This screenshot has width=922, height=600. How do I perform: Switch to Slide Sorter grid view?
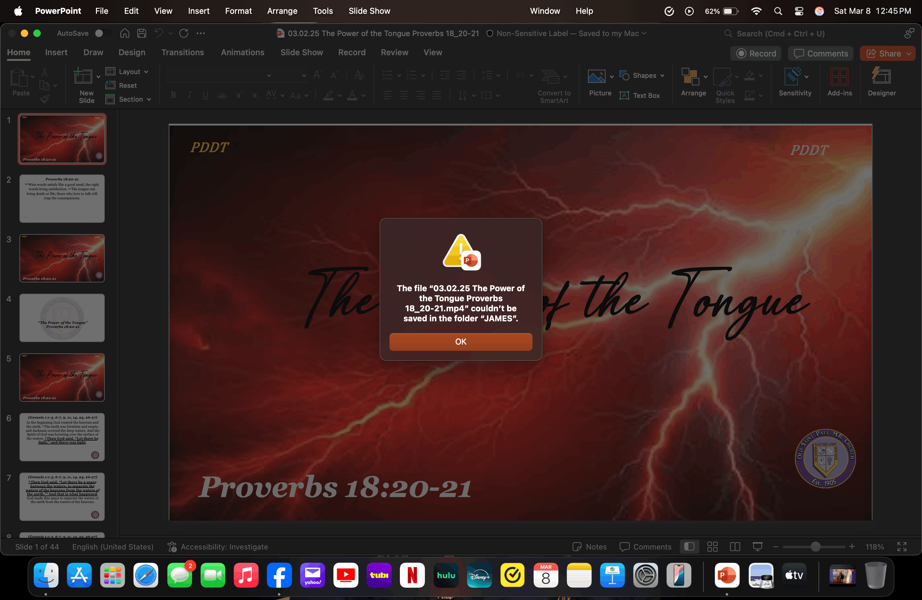[712, 547]
